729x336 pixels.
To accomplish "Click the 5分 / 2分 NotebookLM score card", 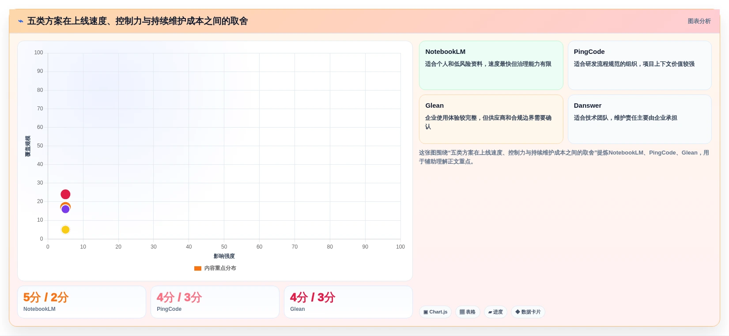I will 82,302.
